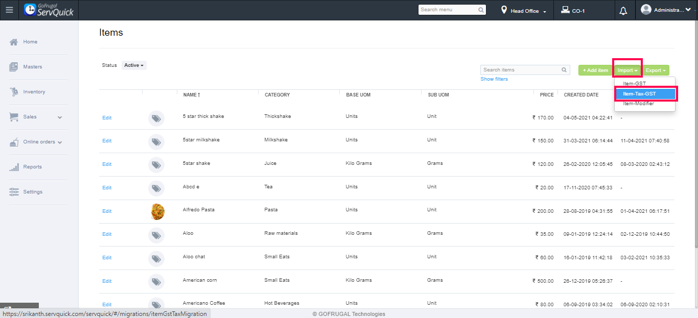Image resolution: width=698 pixels, height=318 pixels.
Task: Click the Home sidebar icon
Action: pos(14,42)
